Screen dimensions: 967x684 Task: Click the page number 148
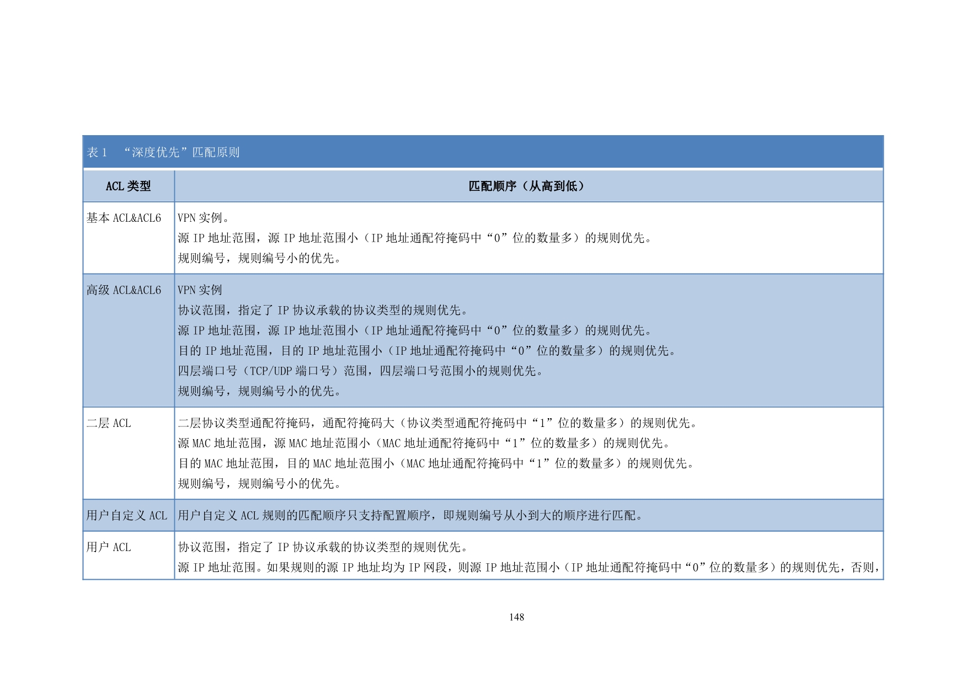[516, 617]
